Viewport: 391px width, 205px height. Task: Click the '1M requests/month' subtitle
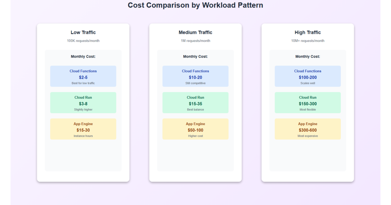(195, 41)
